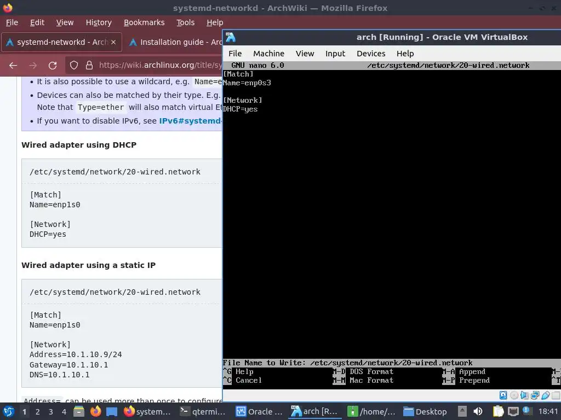The width and height of the screenshot is (561, 420).
Task: Click volume speaker tray icon
Action: (x=478, y=411)
